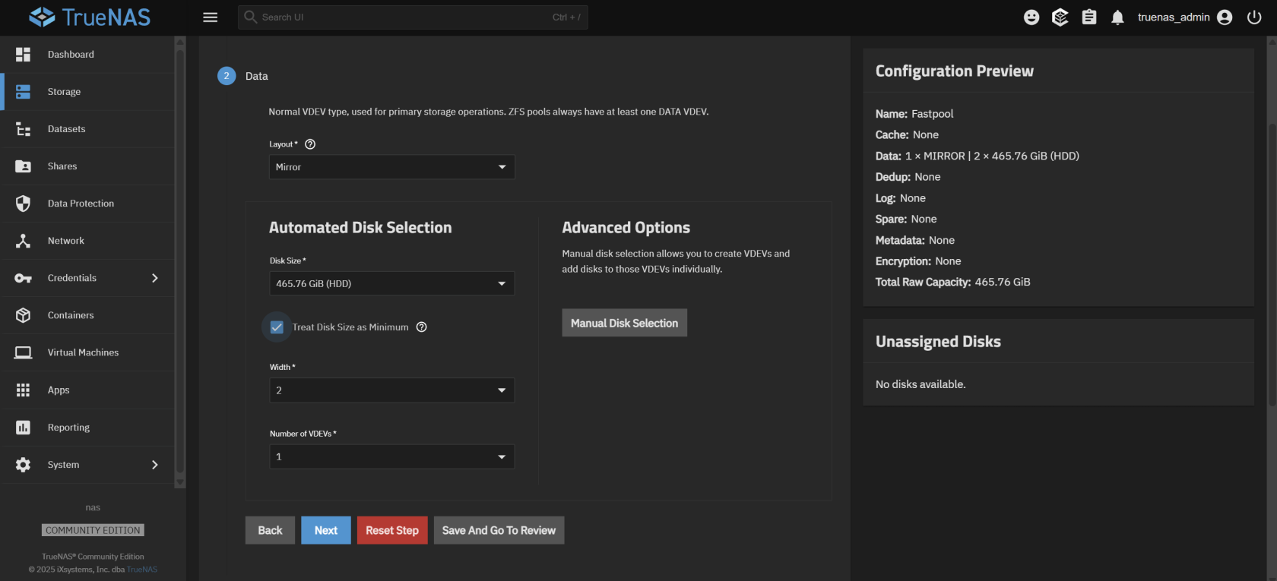Click the power button icon
The height and width of the screenshot is (581, 1277).
point(1254,17)
